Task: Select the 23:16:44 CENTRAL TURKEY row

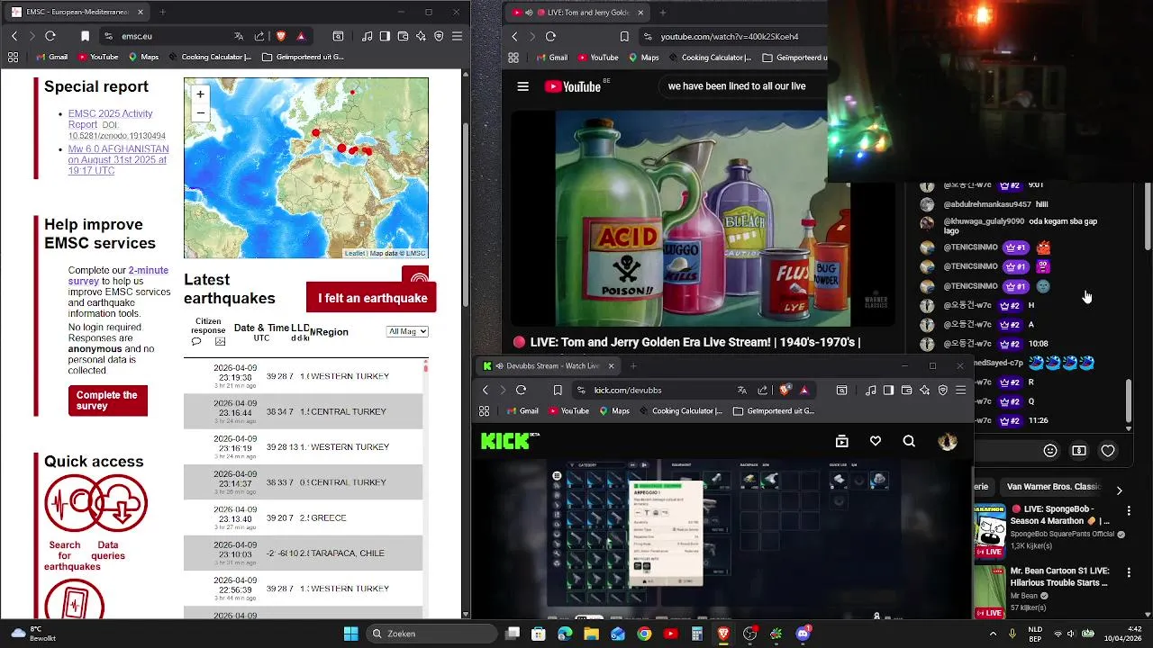Action: point(303,411)
